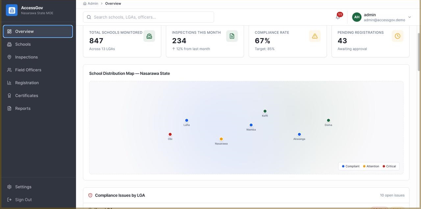421x209 pixels.
Task: Open the Settings page
Action: point(38,187)
